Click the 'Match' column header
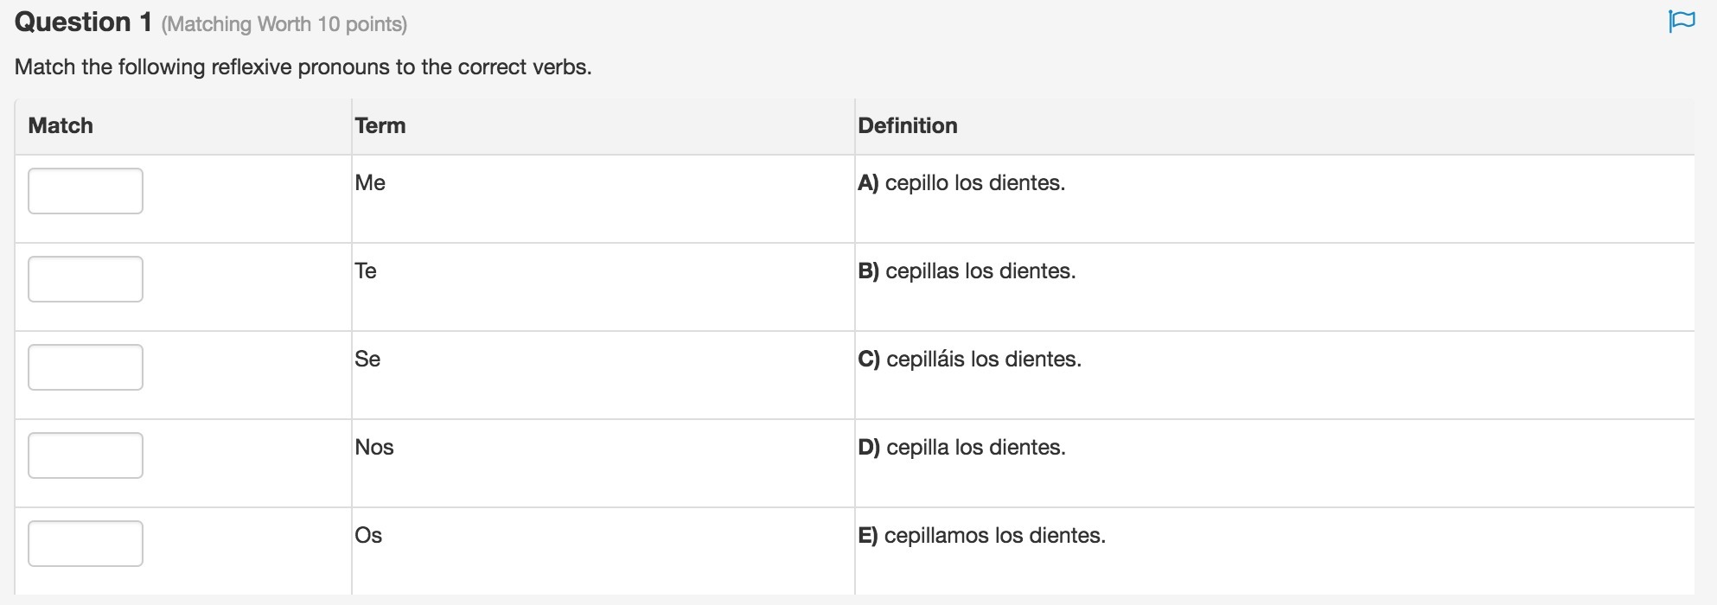This screenshot has width=1717, height=605. click(61, 126)
